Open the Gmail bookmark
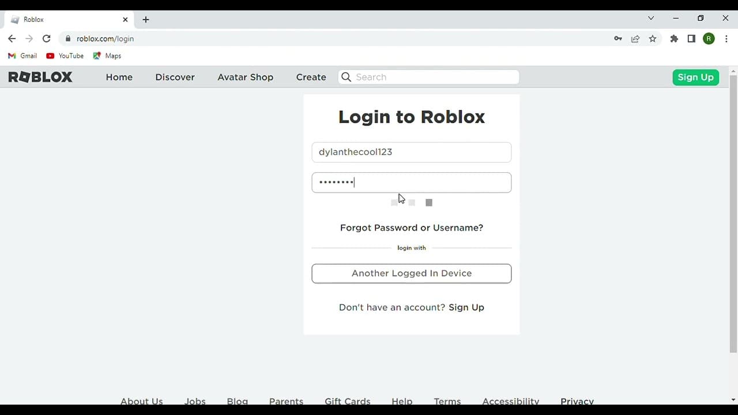This screenshot has height=415, width=738. (22, 56)
